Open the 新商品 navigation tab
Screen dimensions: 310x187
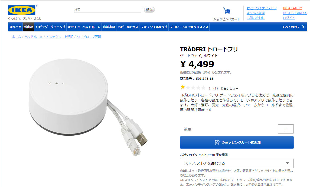coord(28,27)
